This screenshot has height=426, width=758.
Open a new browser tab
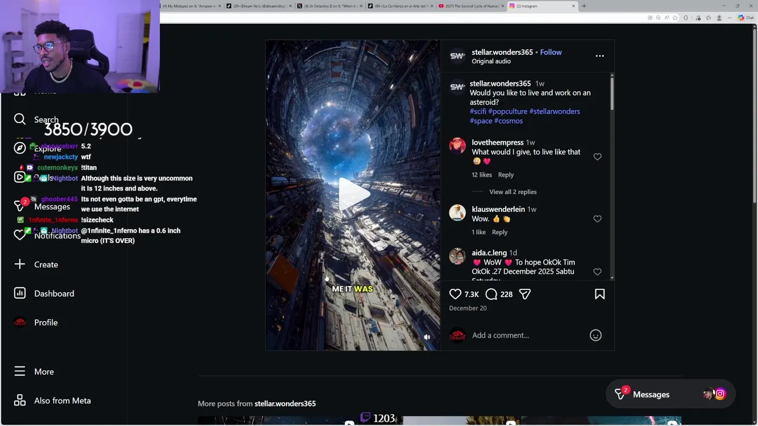point(584,6)
